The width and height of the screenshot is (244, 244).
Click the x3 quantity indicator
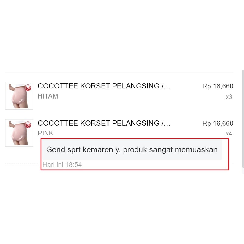point(229,97)
